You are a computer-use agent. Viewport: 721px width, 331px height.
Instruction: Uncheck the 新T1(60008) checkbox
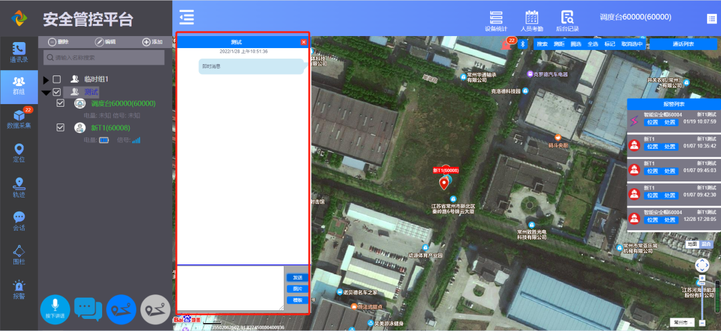tap(60, 127)
